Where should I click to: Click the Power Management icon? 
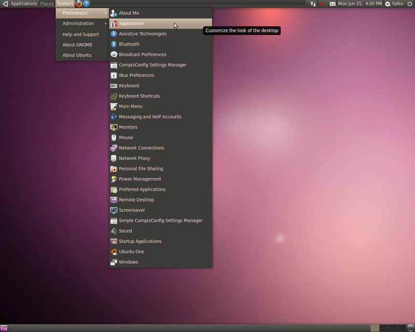(114, 179)
